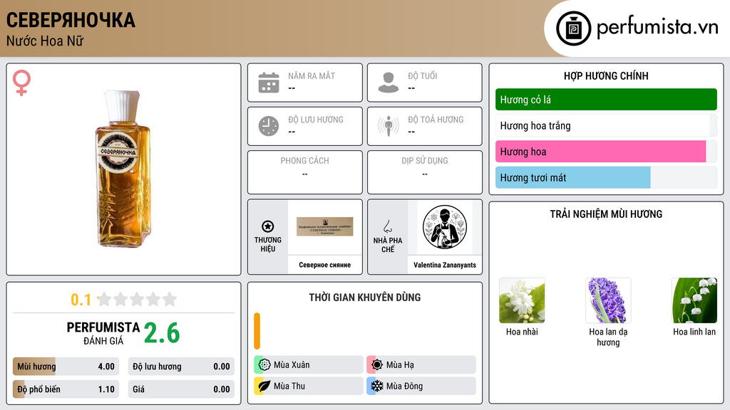730x410 pixels.
Task: Click the five-star rating row
Action: [138, 300]
